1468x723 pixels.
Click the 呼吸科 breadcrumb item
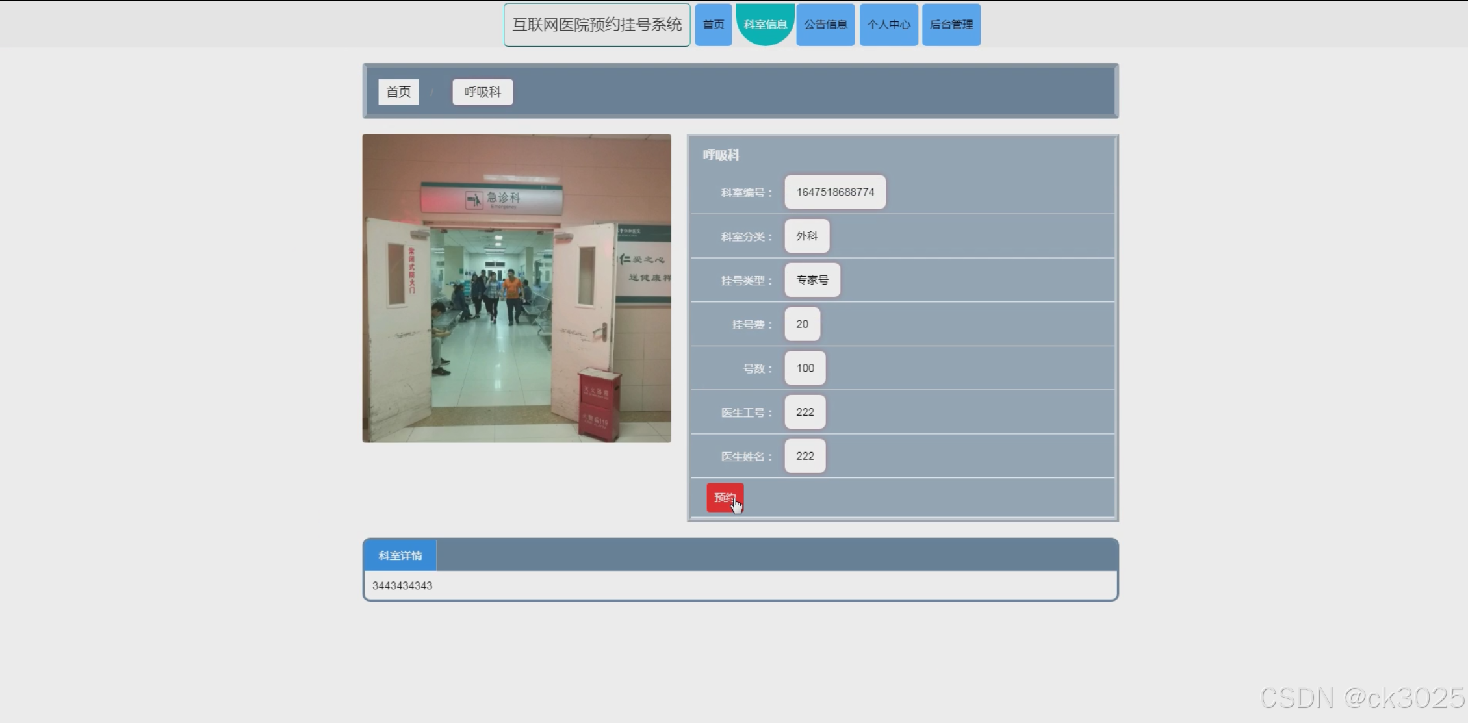(482, 92)
